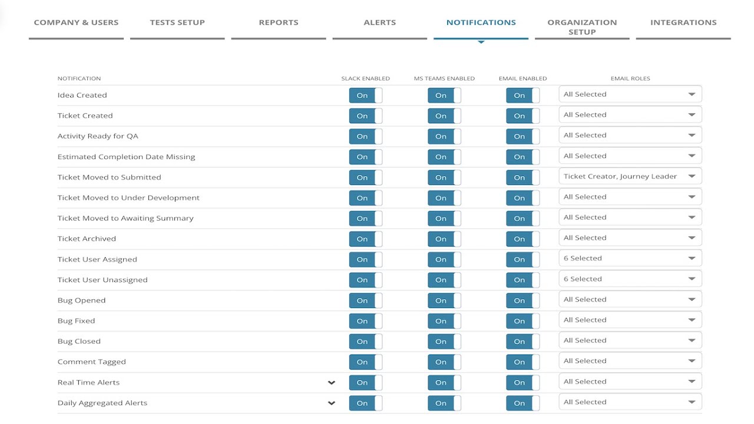Click the MS Teams Enabled column header
Image resolution: width=754 pixels, height=424 pixels.
point(444,78)
